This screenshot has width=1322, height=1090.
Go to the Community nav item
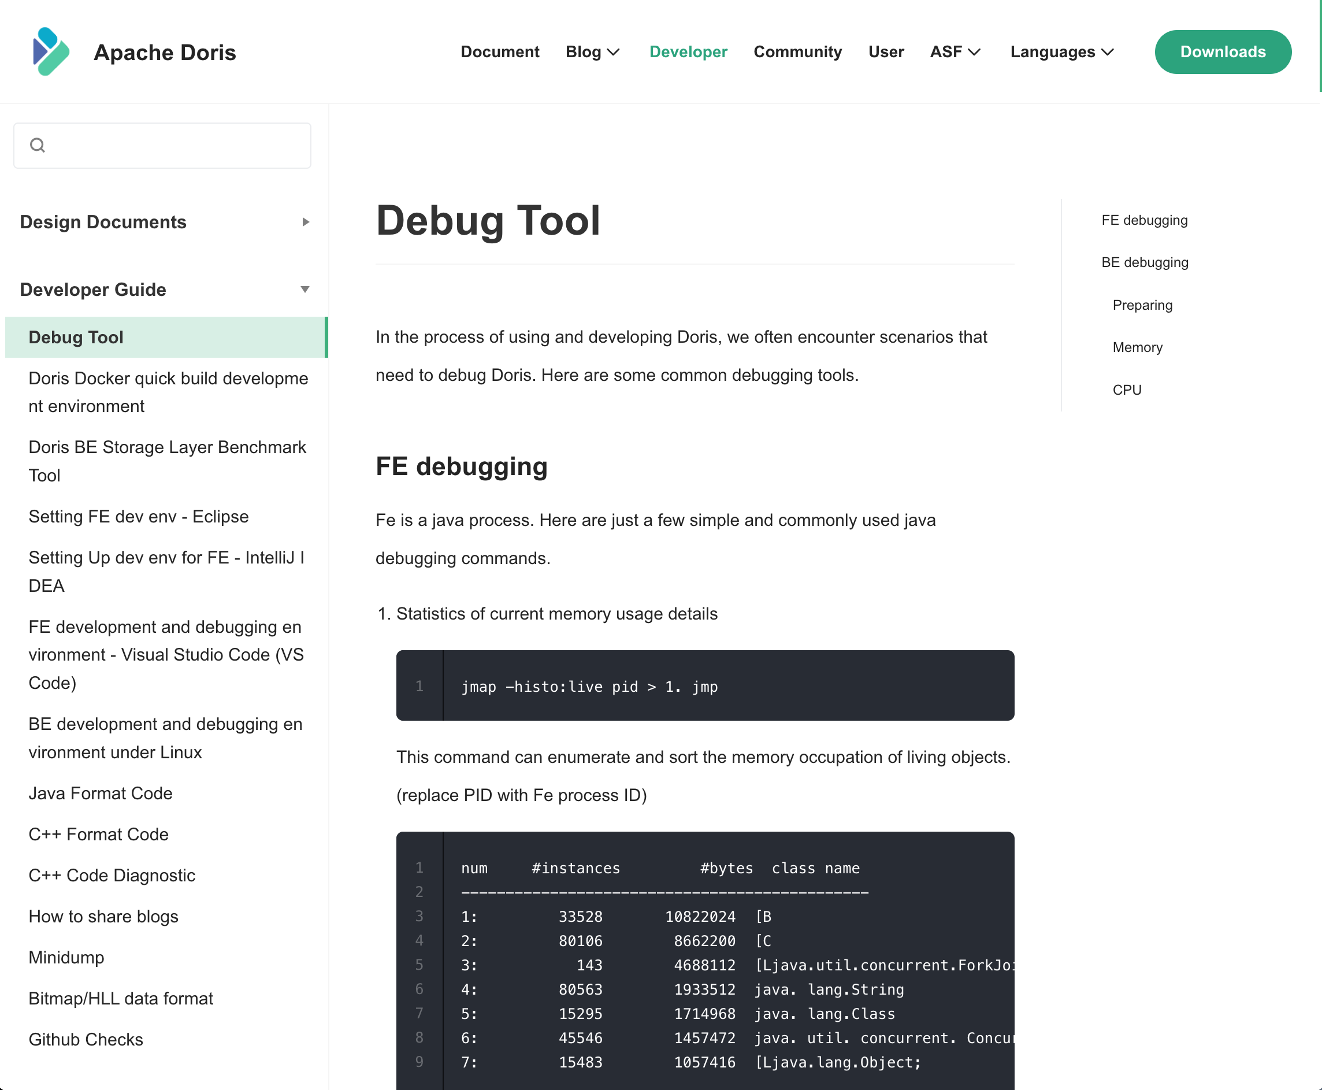point(797,51)
